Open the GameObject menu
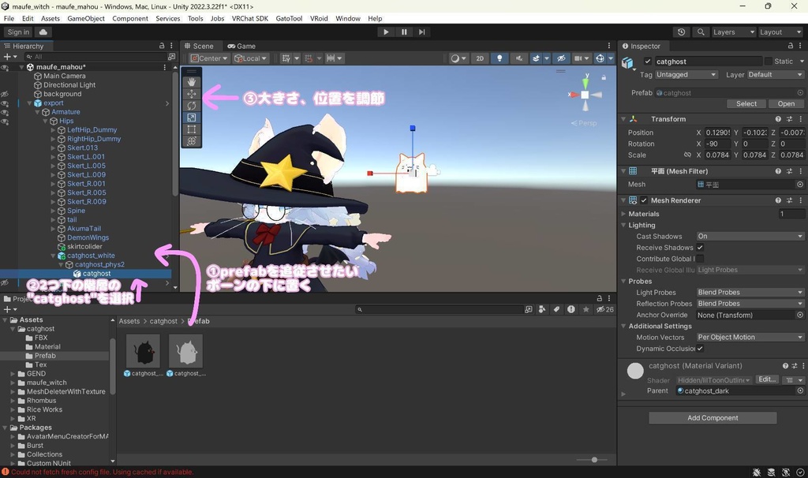This screenshot has height=478, width=808. (86, 17)
